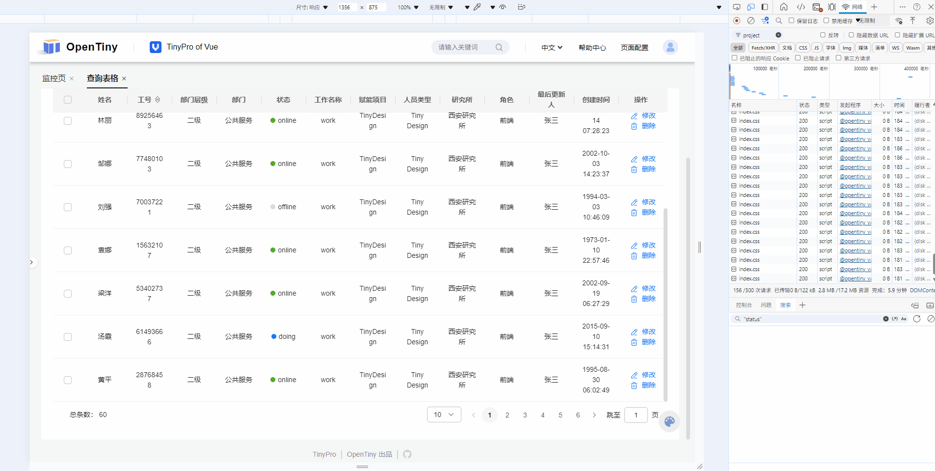Toggle the device emulation icon in DevTools

coord(750,7)
